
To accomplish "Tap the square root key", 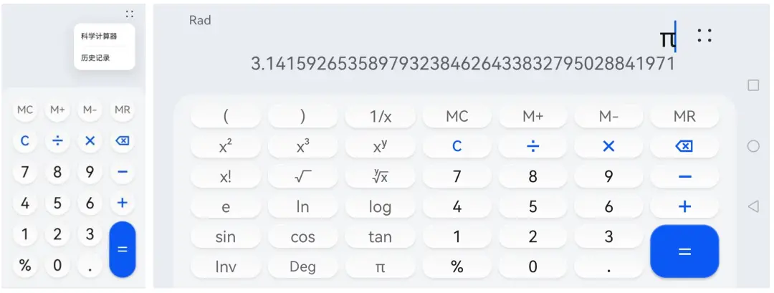I will coord(302,177).
